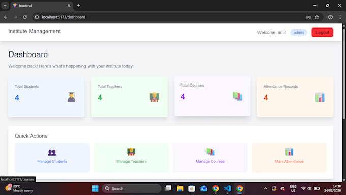Open Chrome's three-dot menu
Screen dimensions: 346x195
click(x=340, y=17)
